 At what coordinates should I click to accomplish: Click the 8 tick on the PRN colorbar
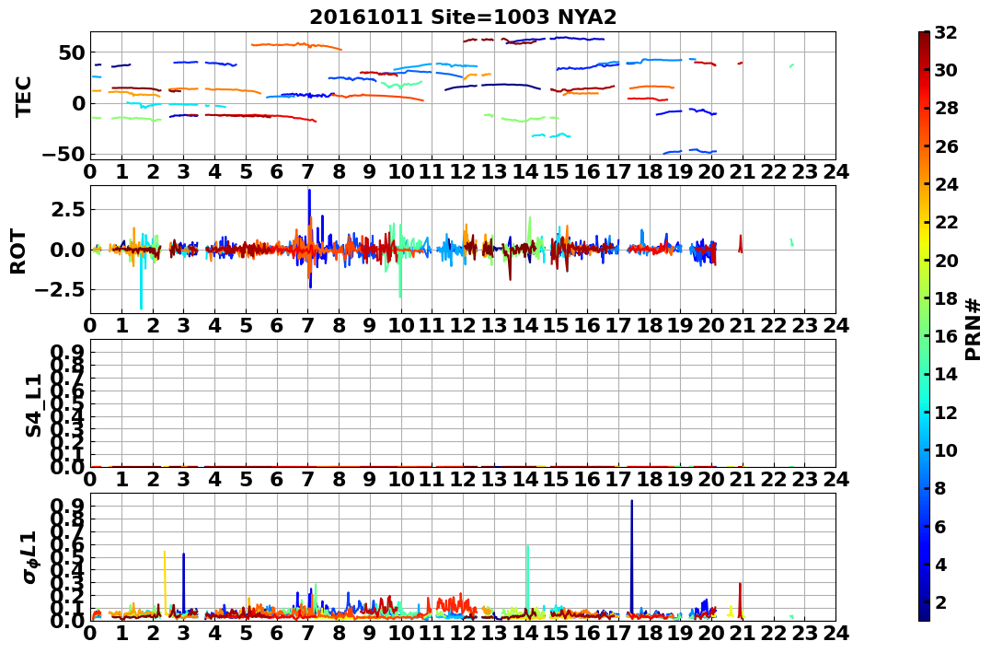[x=941, y=488]
